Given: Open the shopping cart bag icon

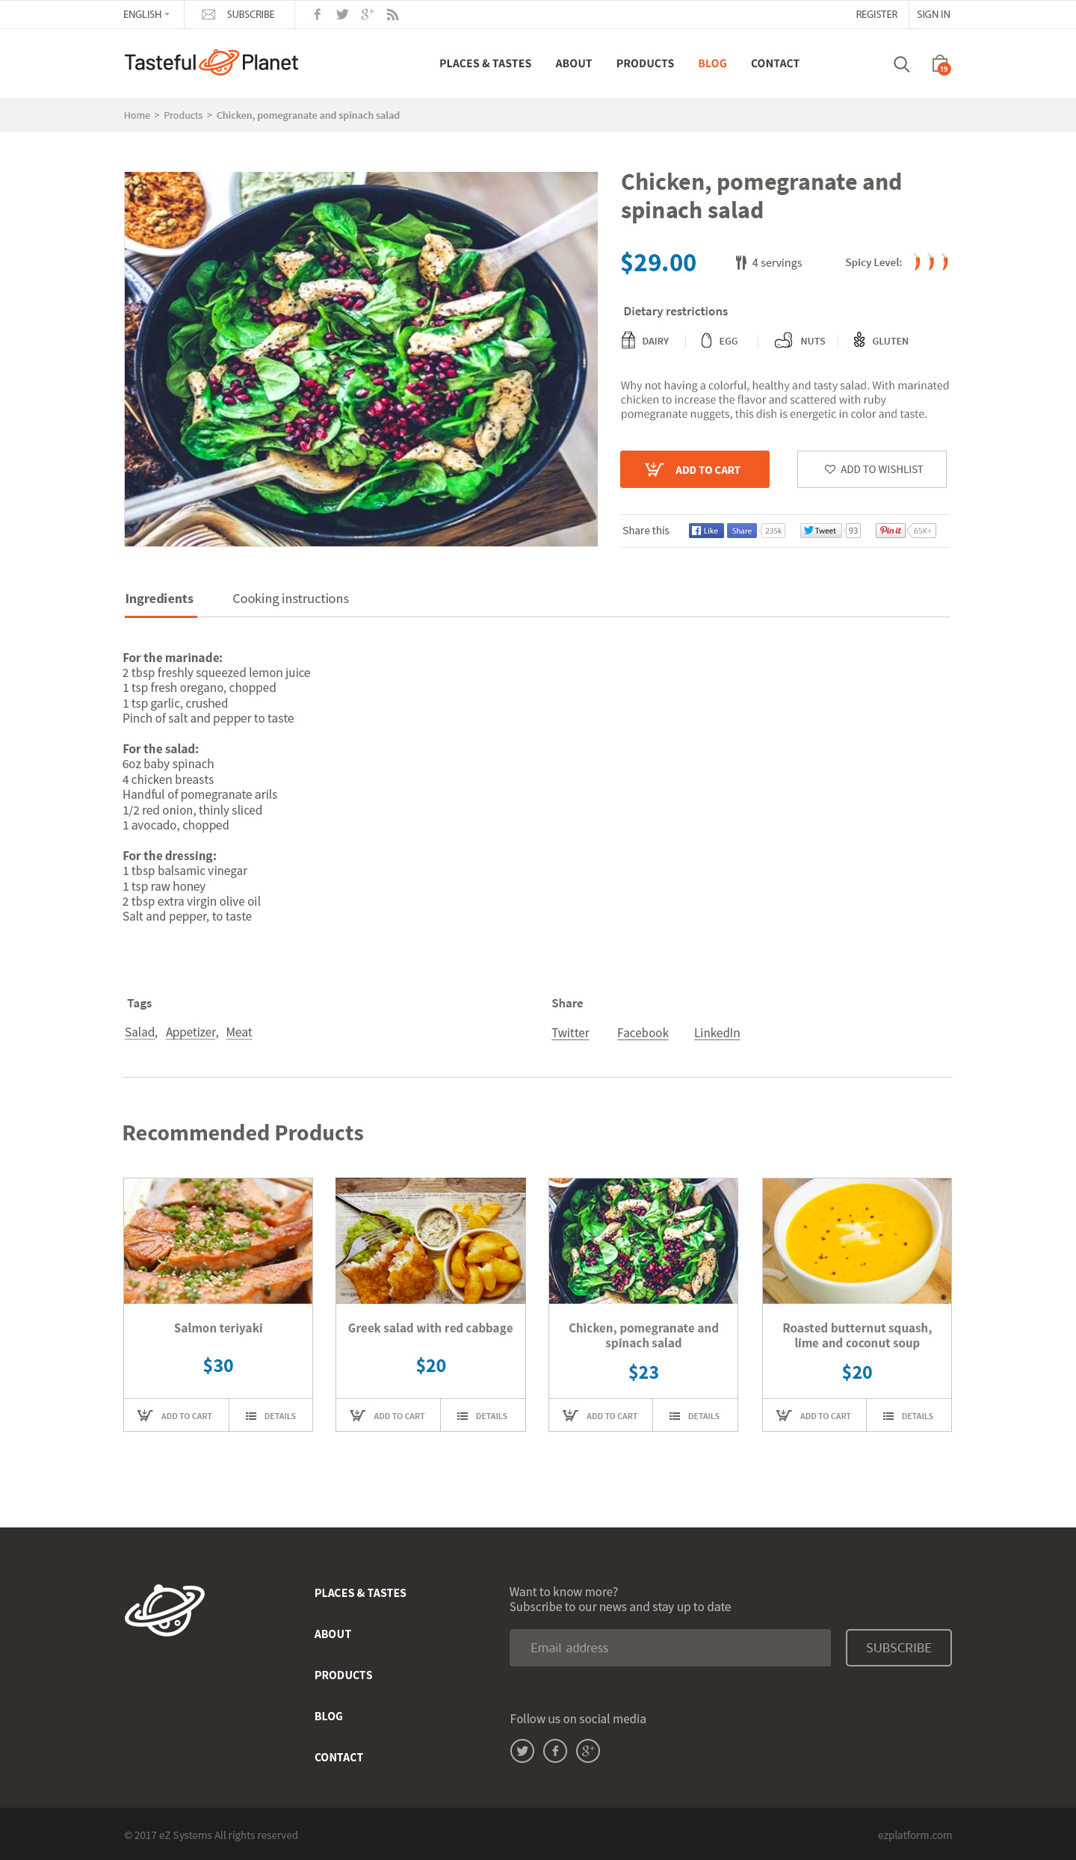Looking at the screenshot, I should (x=941, y=64).
